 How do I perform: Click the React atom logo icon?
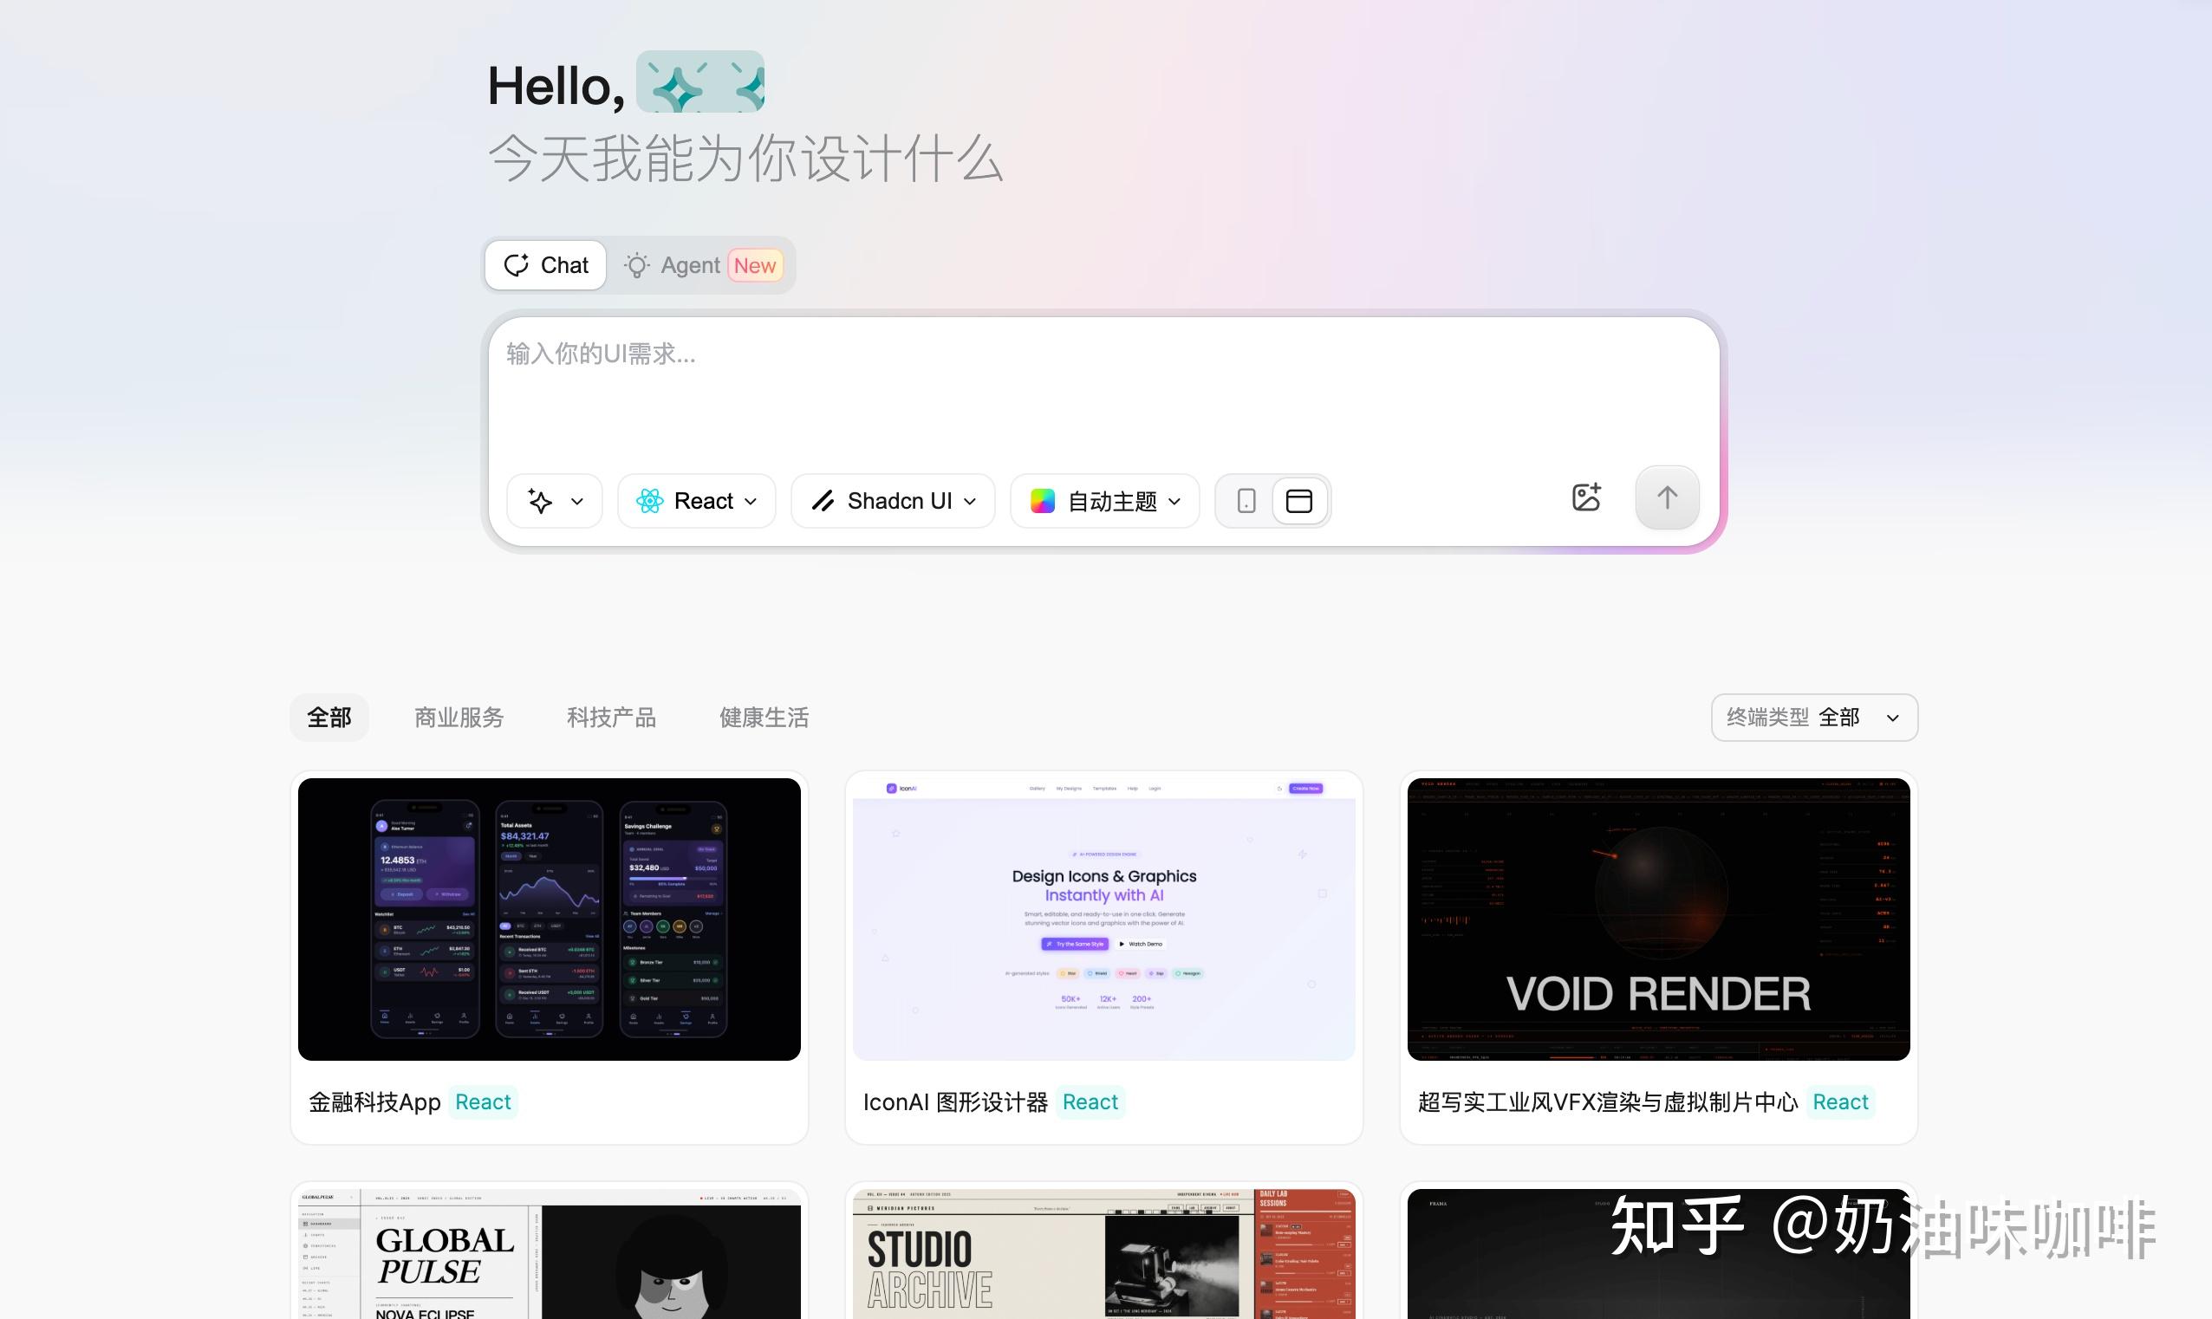pyautogui.click(x=650, y=500)
